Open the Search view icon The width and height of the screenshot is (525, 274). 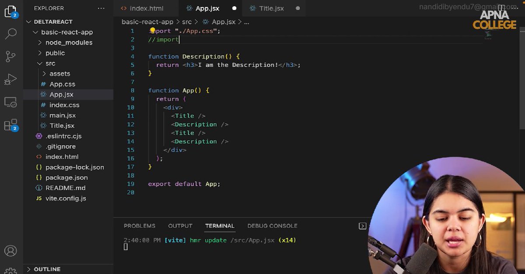click(x=10, y=34)
